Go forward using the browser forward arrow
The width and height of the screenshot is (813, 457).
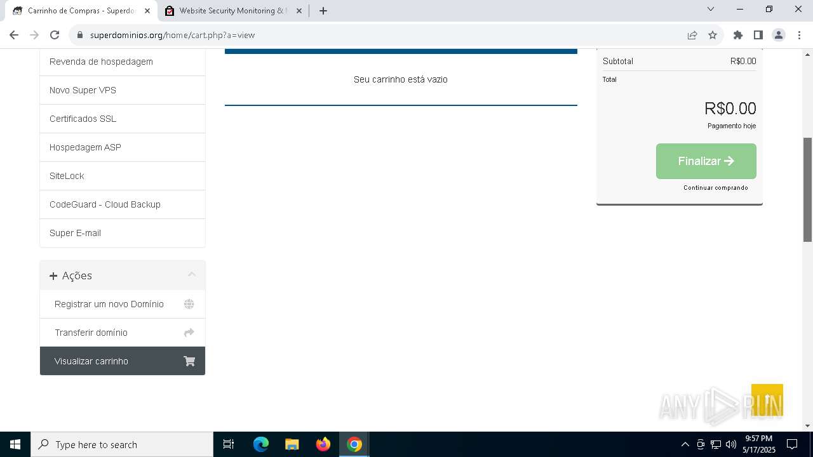[x=34, y=35]
